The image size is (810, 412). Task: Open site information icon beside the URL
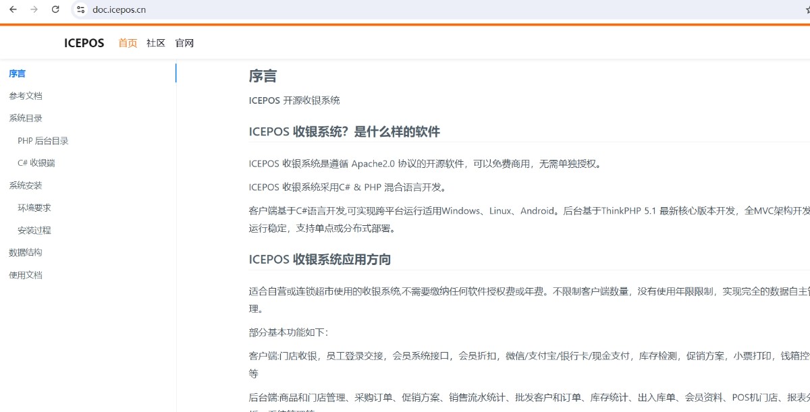coord(81,9)
